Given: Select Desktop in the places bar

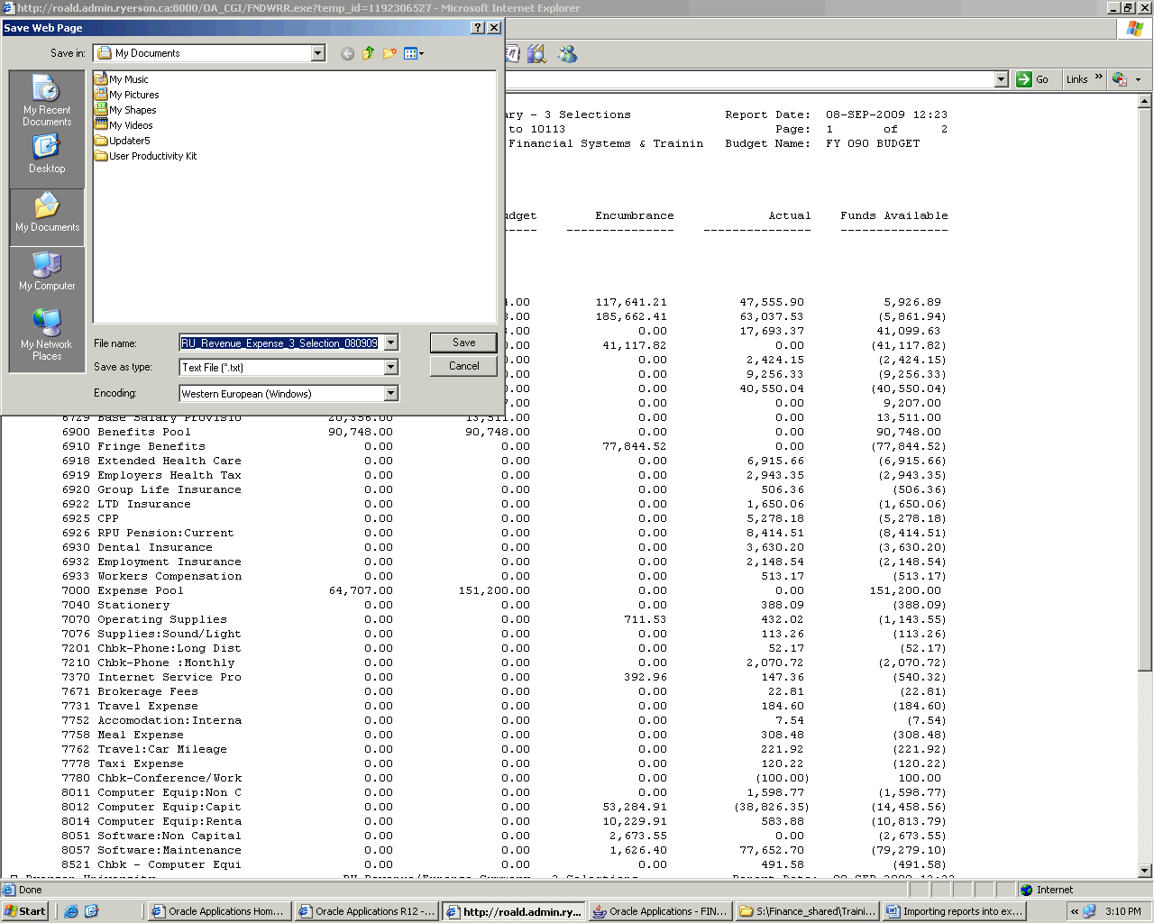Looking at the screenshot, I should 47,154.
